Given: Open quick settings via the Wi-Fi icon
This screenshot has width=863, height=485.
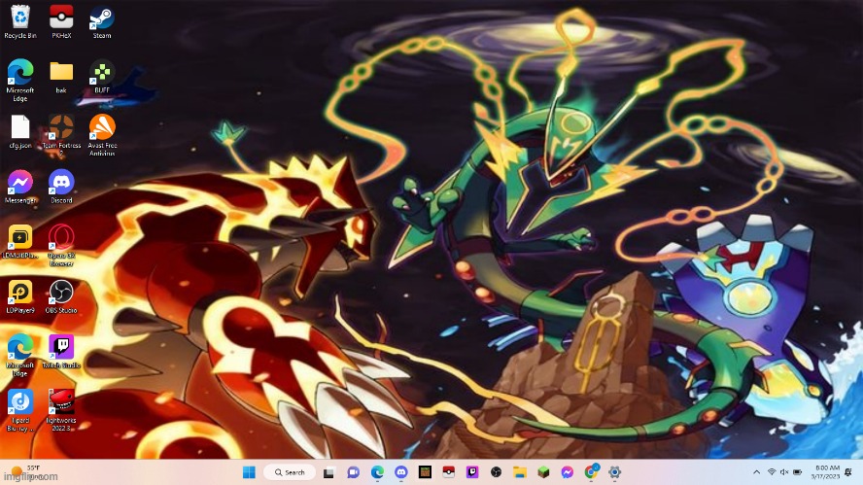Looking at the screenshot, I should (772, 472).
